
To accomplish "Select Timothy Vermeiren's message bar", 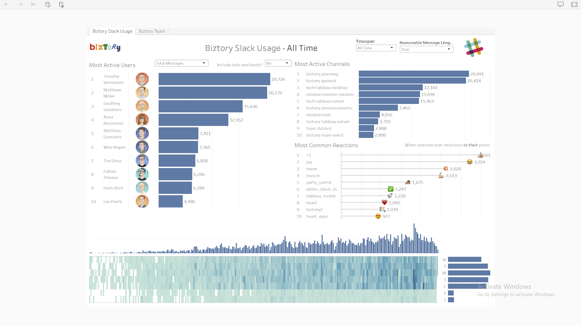I will [x=214, y=79].
